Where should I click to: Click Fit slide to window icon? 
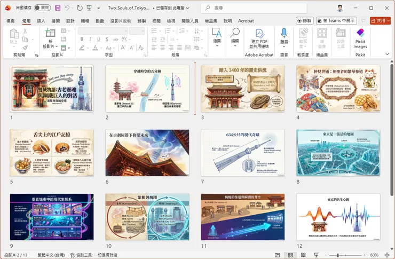(387, 255)
